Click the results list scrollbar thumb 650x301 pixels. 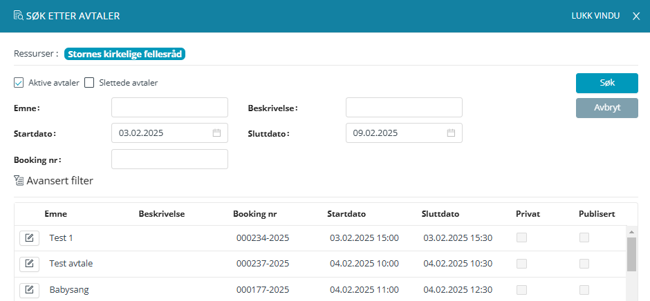(x=631, y=254)
